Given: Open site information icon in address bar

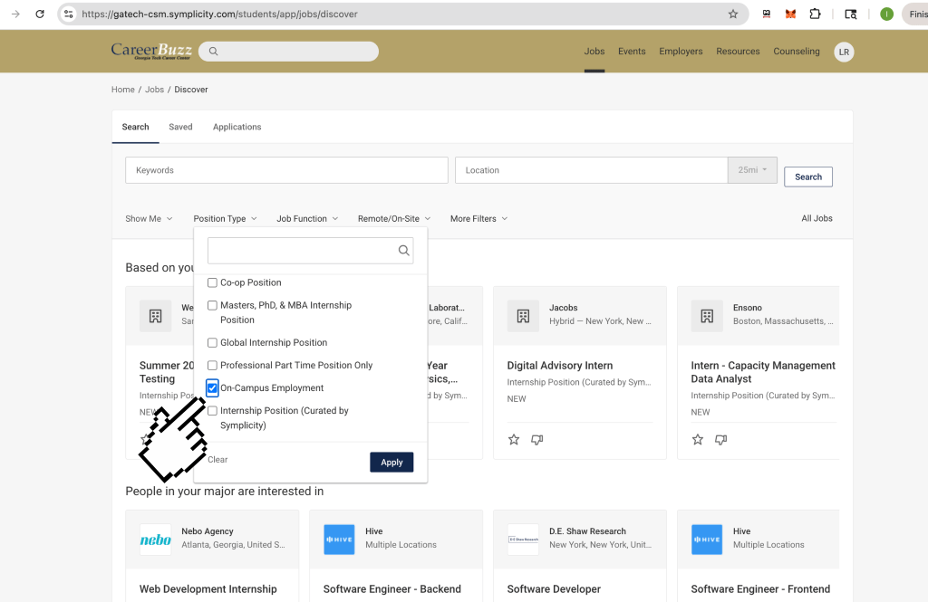Looking at the screenshot, I should tap(69, 14).
